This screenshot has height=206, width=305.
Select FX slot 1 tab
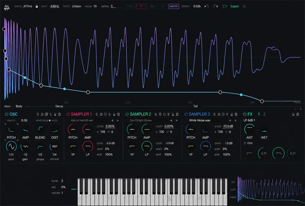click(x=259, y=114)
